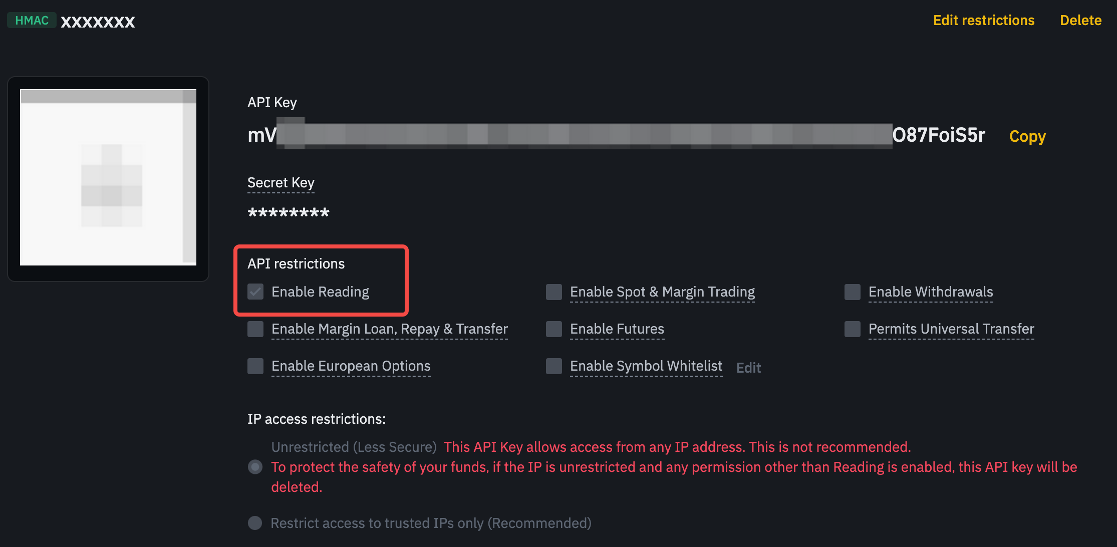1117x547 pixels.
Task: Toggle Enable European Options checkbox
Action: (x=255, y=366)
